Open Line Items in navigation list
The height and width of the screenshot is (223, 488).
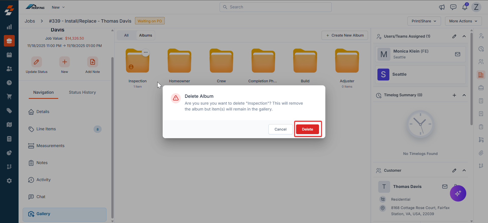point(65,129)
